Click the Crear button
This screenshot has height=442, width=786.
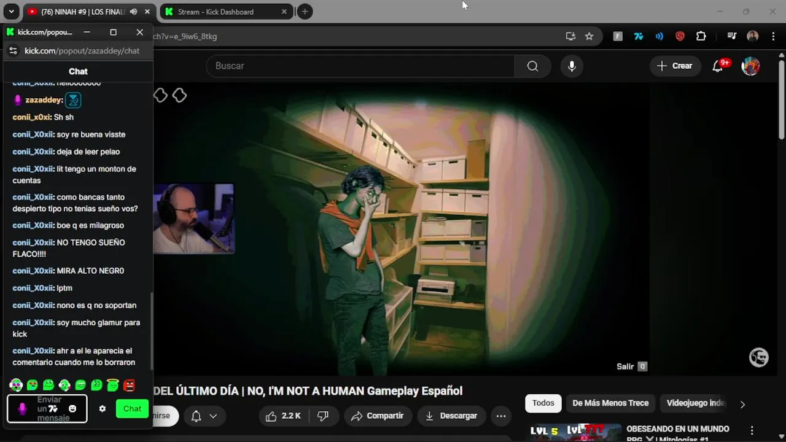click(674, 66)
